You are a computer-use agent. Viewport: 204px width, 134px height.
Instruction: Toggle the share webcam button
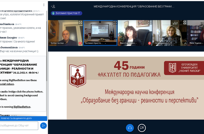(x=142, y=128)
